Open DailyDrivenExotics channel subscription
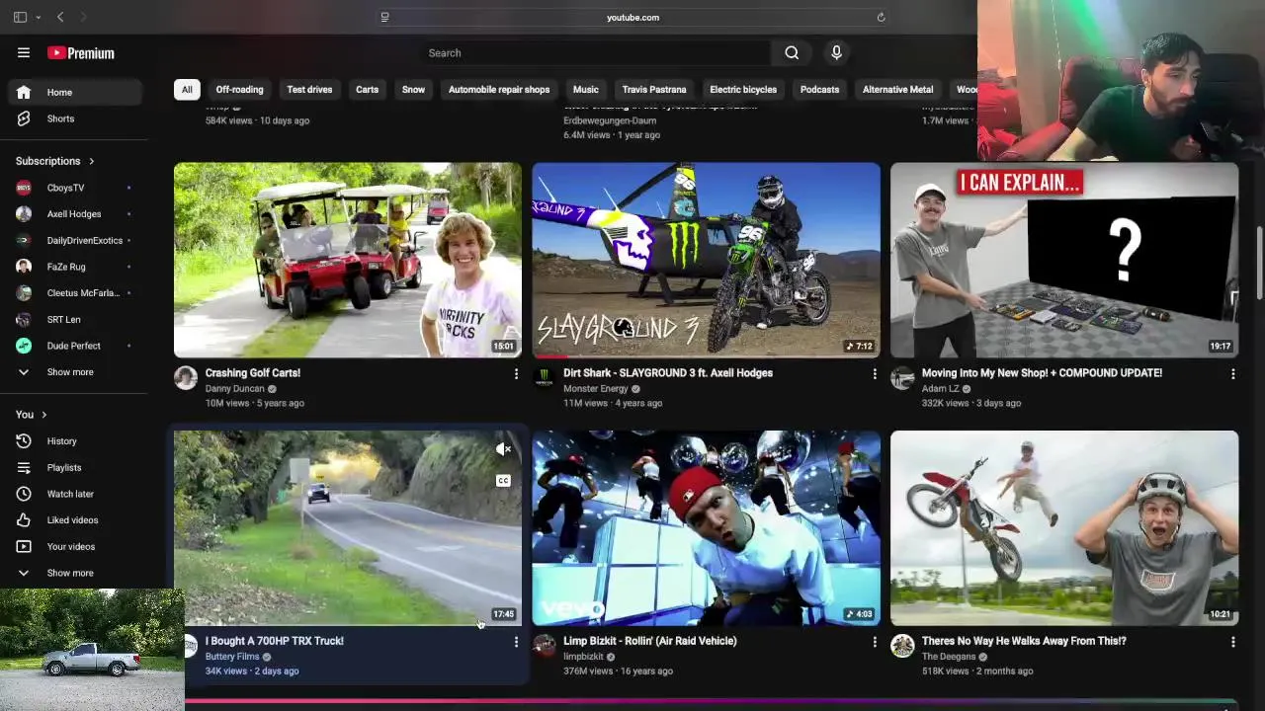The width and height of the screenshot is (1265, 711). 75,240
